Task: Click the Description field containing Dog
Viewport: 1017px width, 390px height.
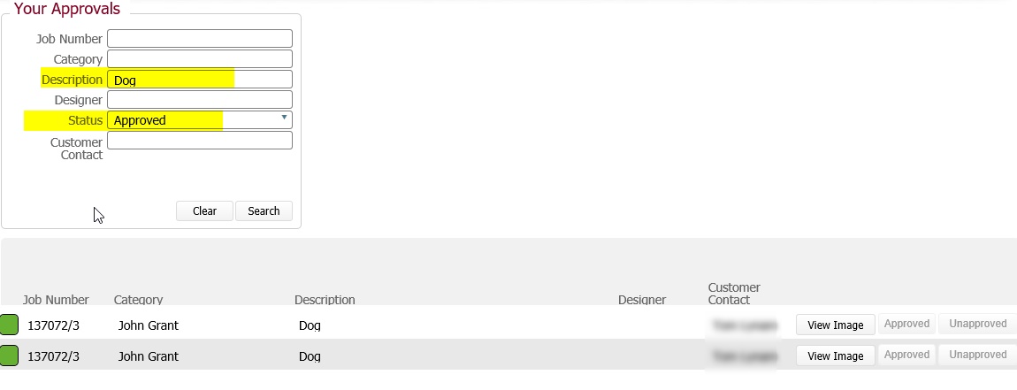Action: pyautogui.click(x=199, y=80)
